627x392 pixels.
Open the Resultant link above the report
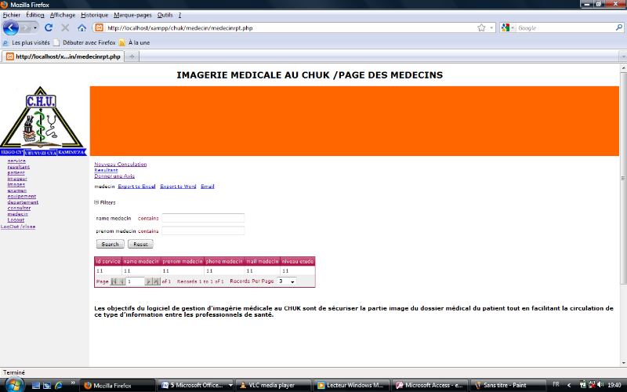pos(106,170)
